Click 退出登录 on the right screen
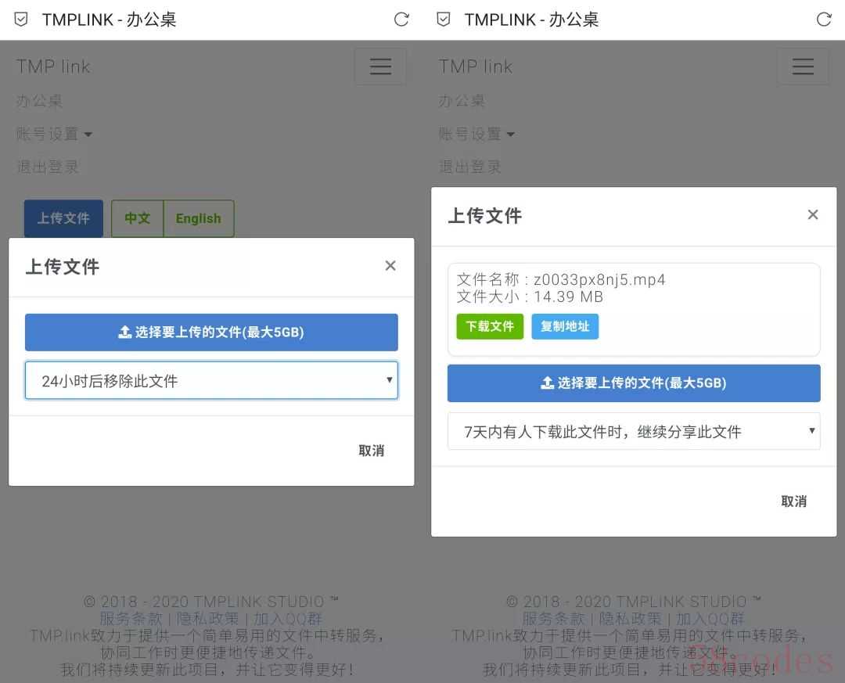The image size is (845, 683). click(470, 167)
